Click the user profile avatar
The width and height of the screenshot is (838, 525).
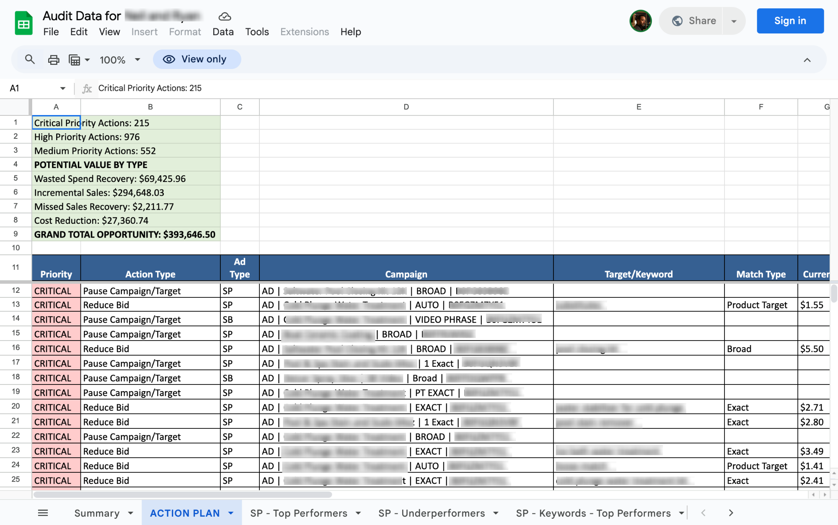coord(641,20)
